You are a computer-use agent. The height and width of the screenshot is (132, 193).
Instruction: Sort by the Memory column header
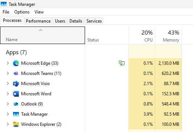coord(168,35)
